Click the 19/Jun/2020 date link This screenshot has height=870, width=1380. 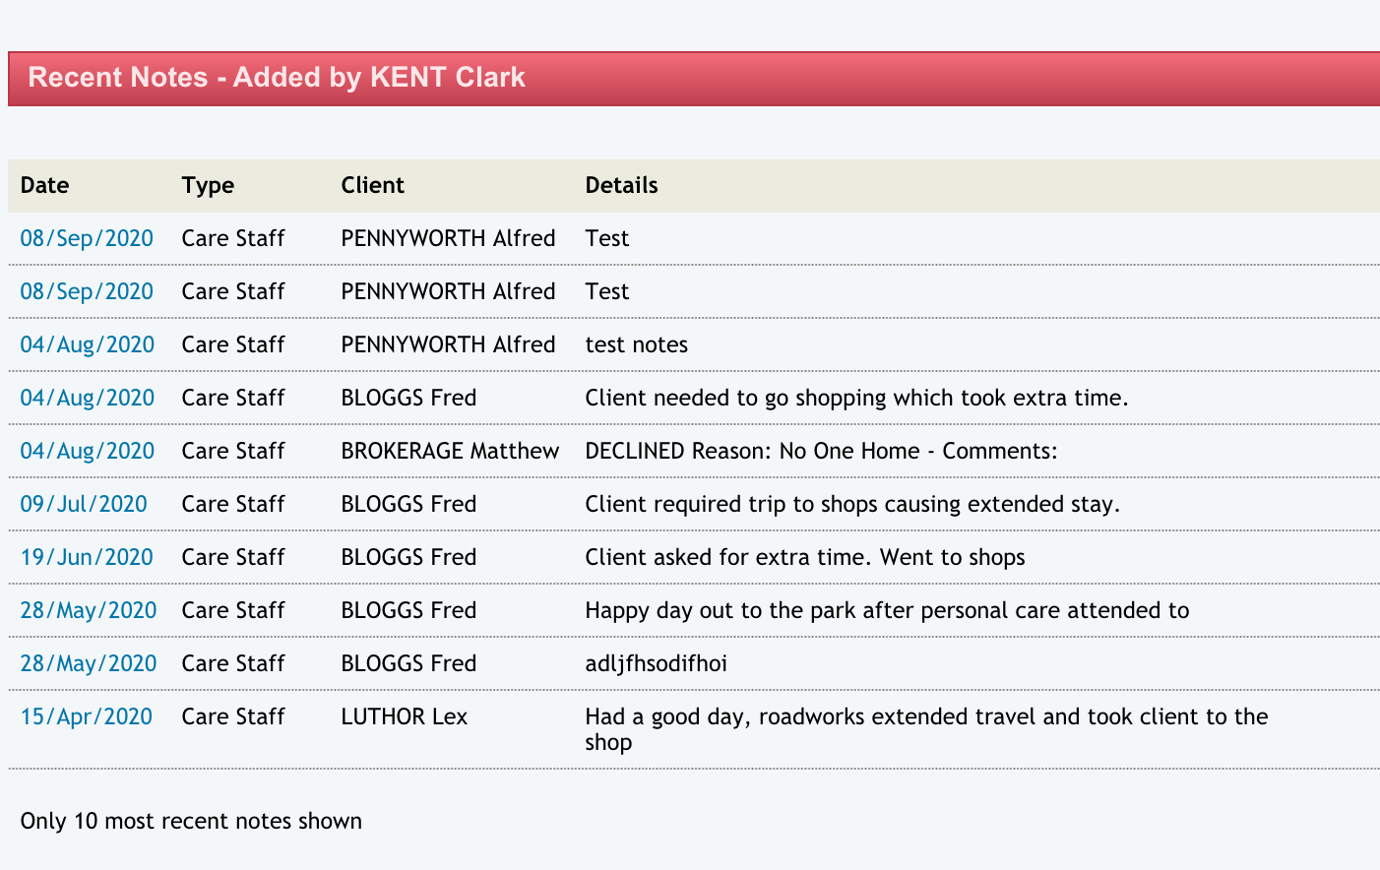[x=87, y=557]
